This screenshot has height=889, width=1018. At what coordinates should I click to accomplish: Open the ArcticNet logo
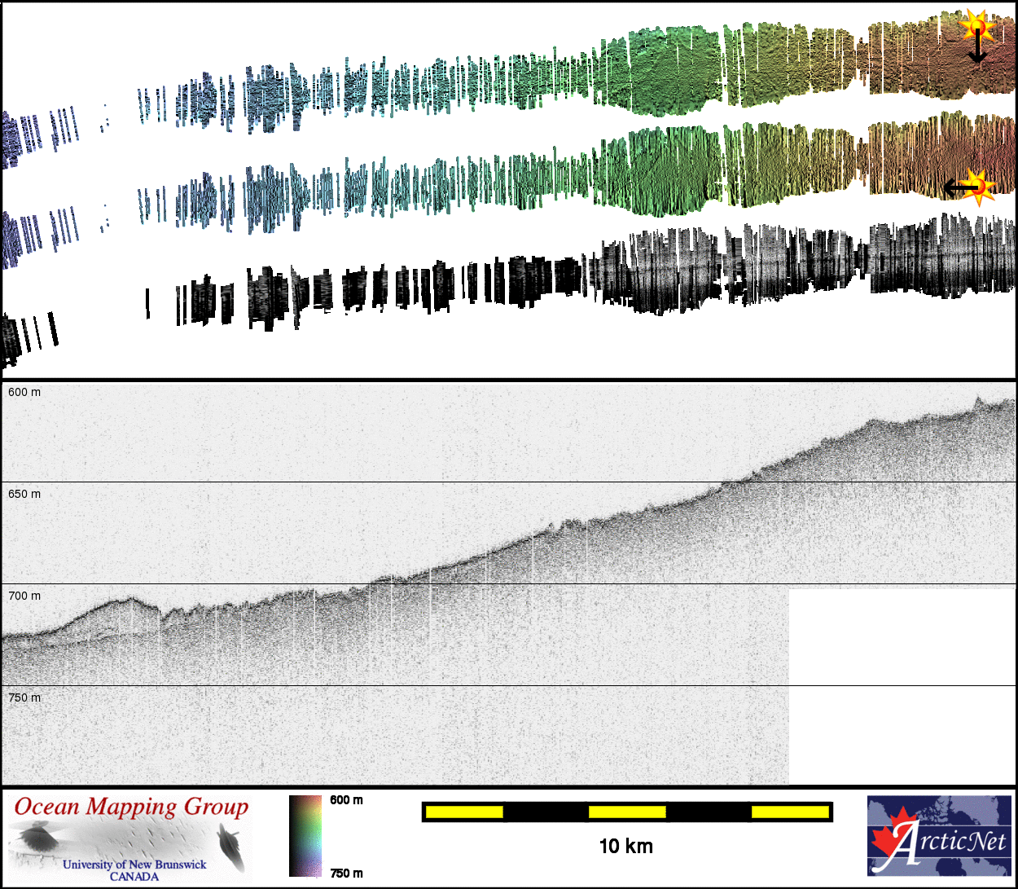pyautogui.click(x=939, y=835)
